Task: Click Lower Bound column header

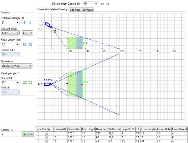Action: point(179,129)
